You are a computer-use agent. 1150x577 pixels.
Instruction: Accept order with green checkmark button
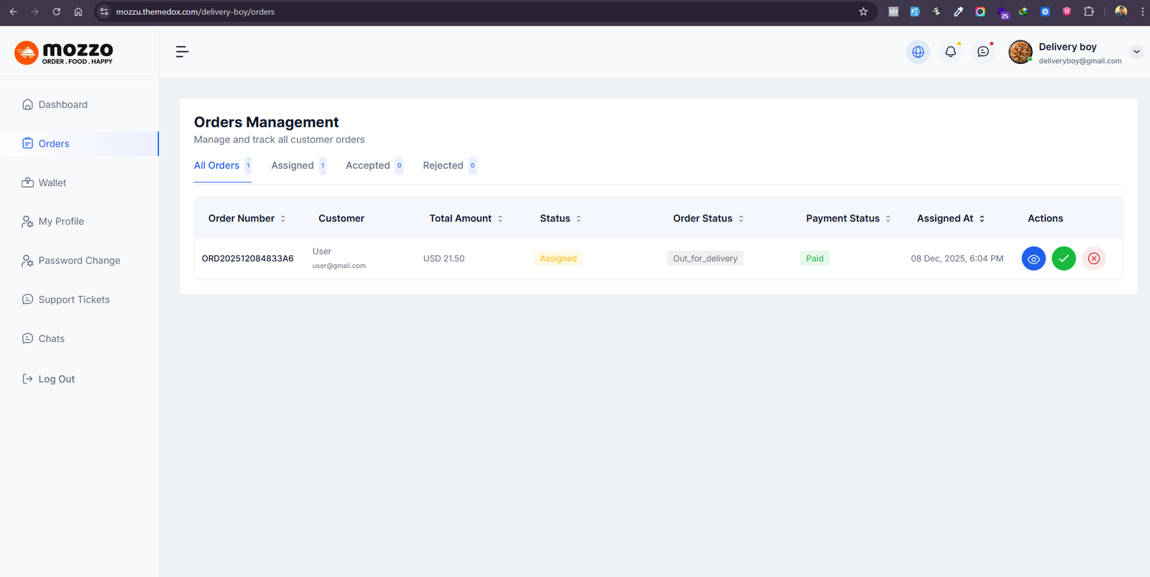[1063, 259]
